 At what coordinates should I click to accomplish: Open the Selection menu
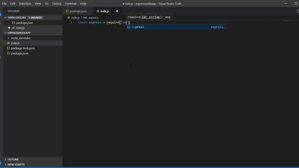[25, 4]
